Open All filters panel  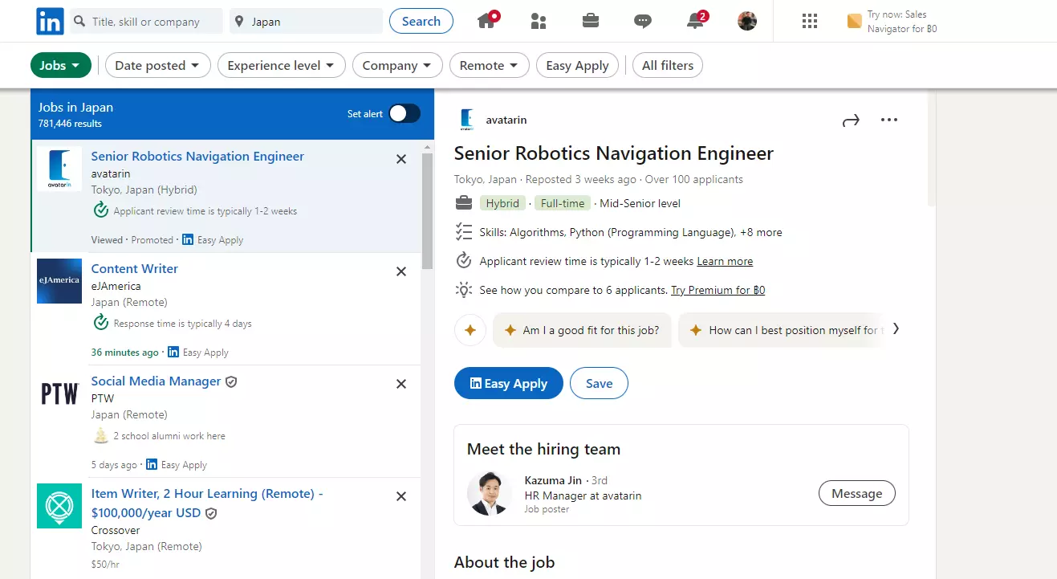668,66
